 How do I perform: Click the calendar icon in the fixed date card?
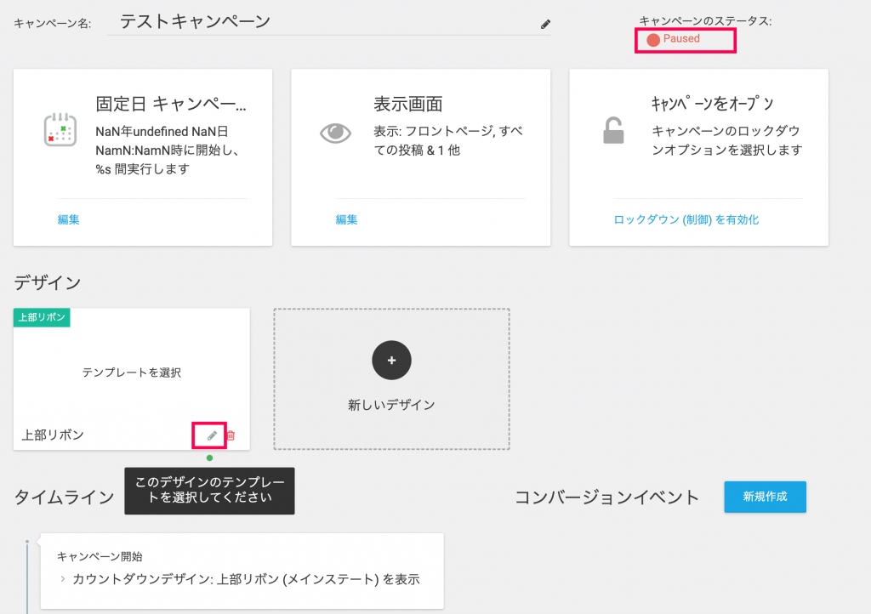pos(60,130)
